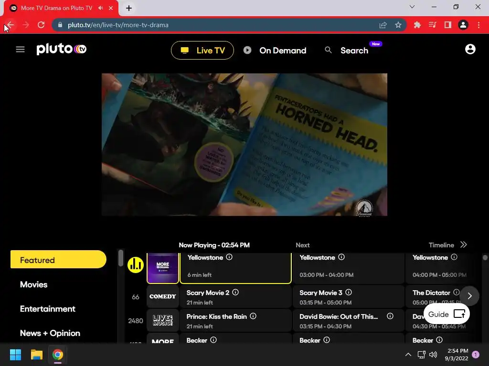Image resolution: width=489 pixels, height=366 pixels.
Task: Open the media control icon in Chrome
Action: tap(432, 25)
